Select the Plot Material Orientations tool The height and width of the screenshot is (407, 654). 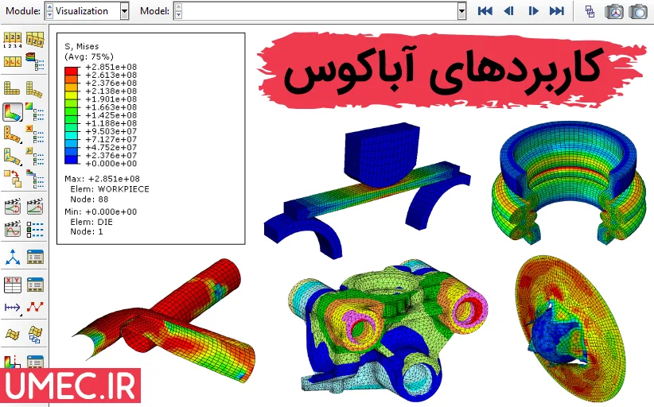[x=12, y=157]
